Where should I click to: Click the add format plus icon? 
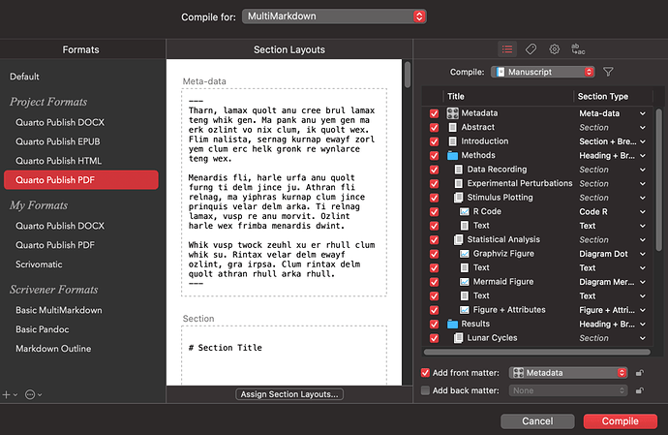[8, 394]
